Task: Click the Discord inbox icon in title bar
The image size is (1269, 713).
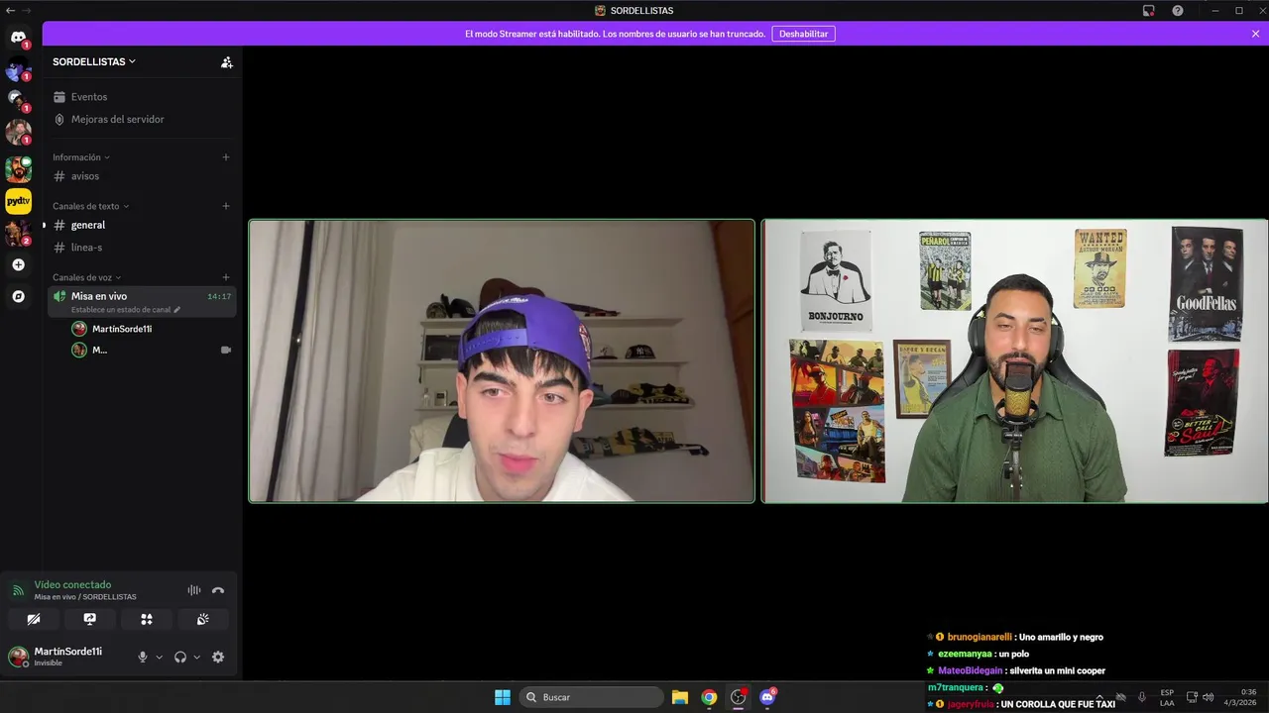Action: (x=1148, y=10)
